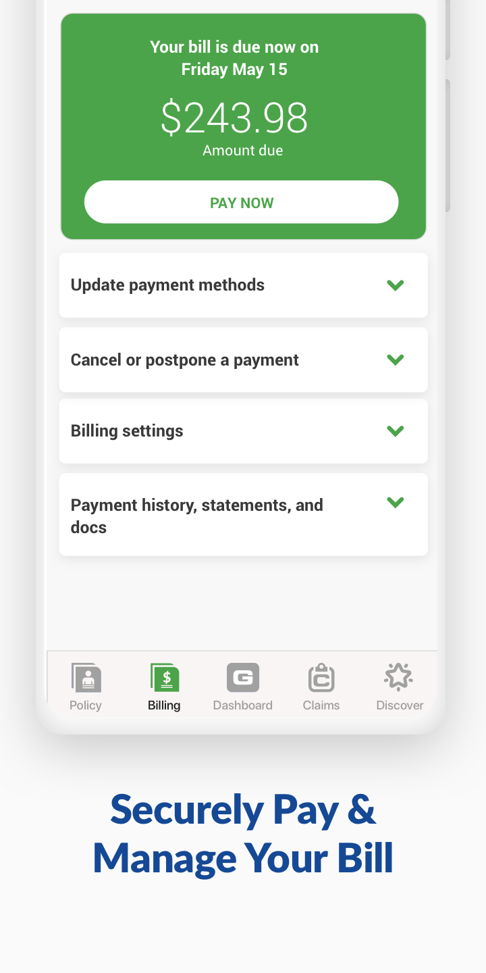
Task: Switch to the Policy tab label
Action: point(86,705)
